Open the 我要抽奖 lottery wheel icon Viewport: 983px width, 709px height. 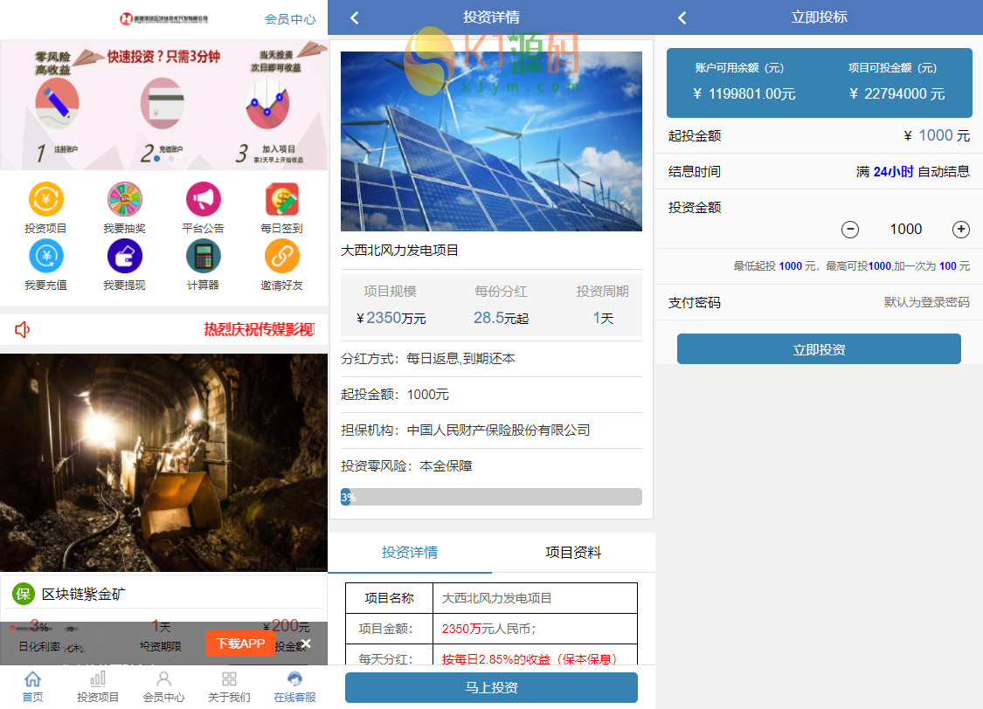125,199
